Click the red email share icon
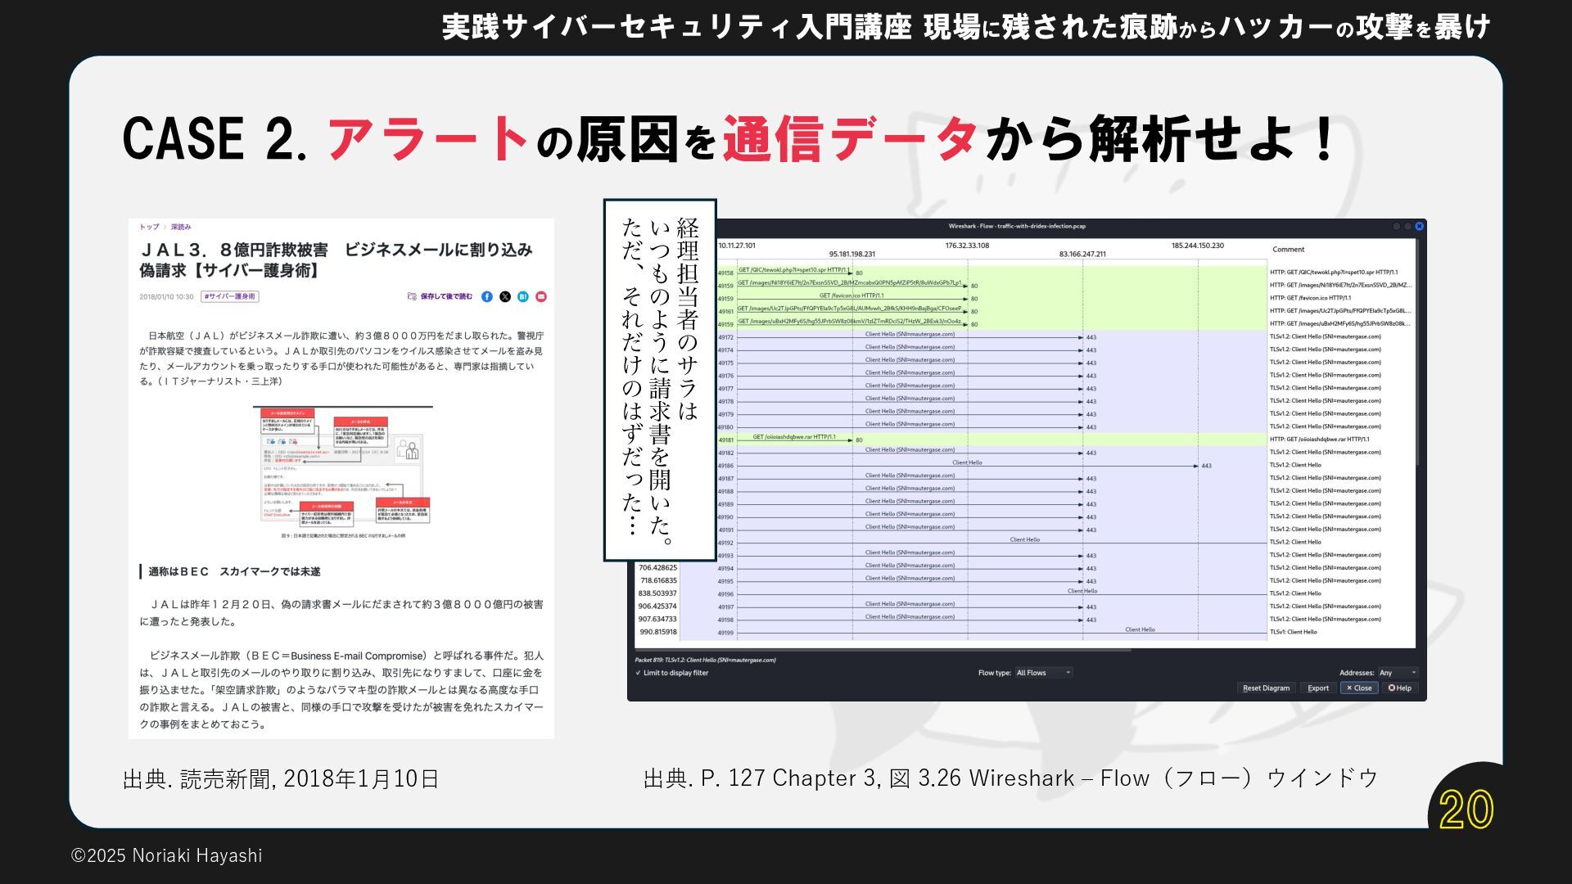1572x884 pixels. point(541,297)
